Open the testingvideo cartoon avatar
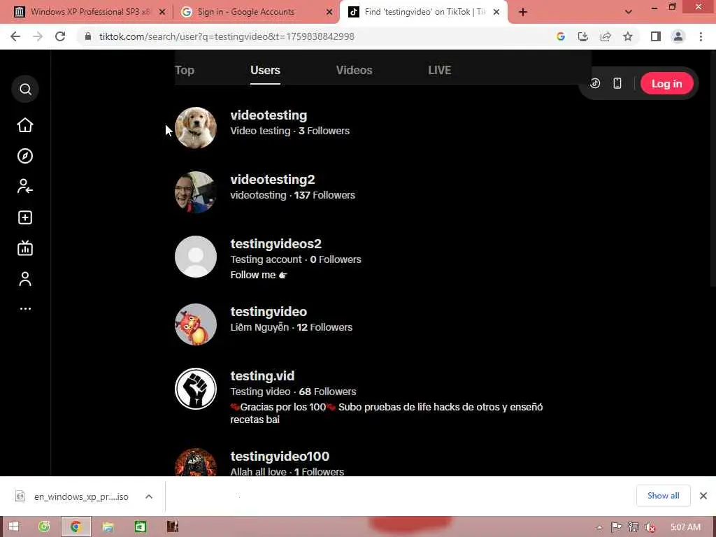The height and width of the screenshot is (537, 716). pyautogui.click(x=196, y=324)
